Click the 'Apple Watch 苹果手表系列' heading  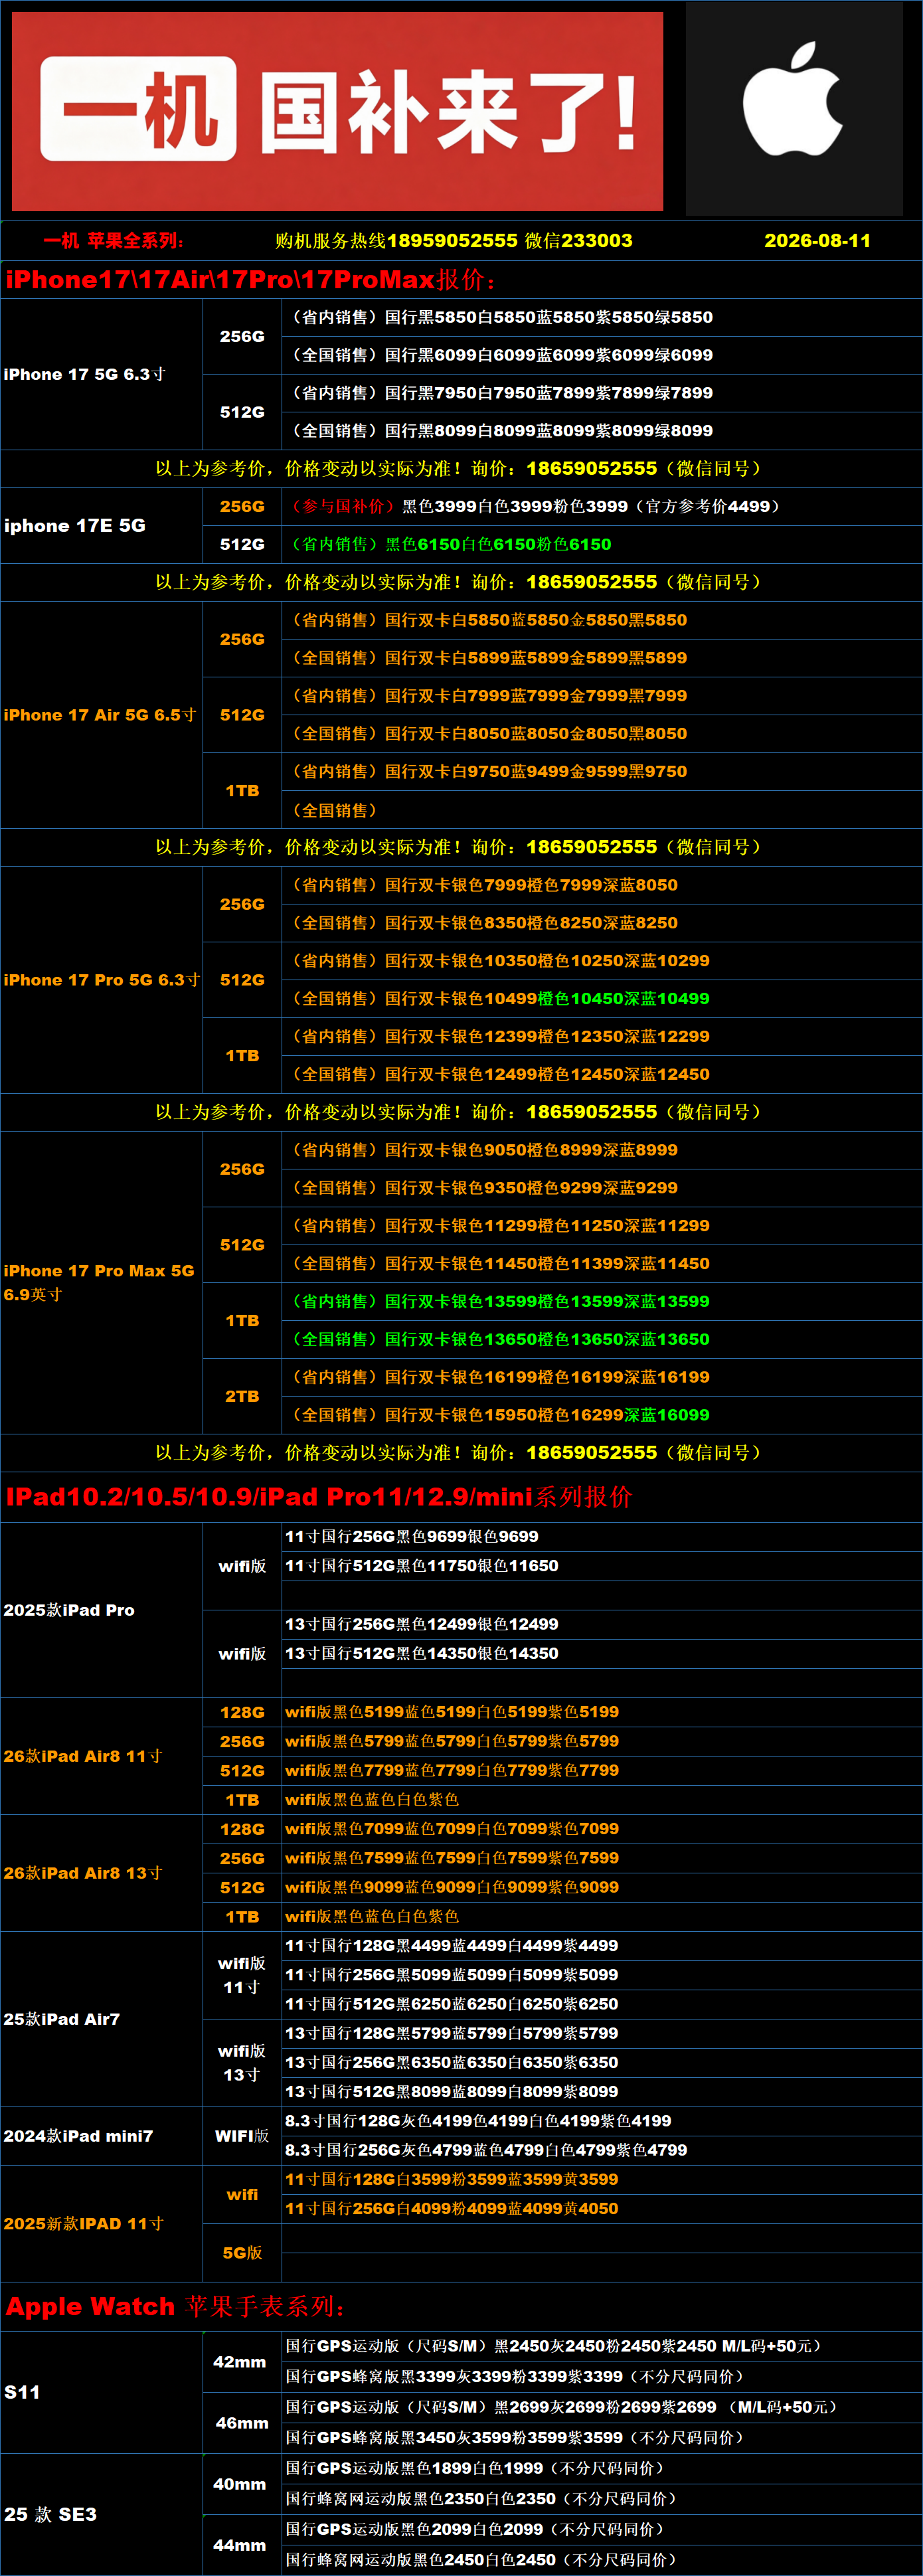pos(175,2307)
